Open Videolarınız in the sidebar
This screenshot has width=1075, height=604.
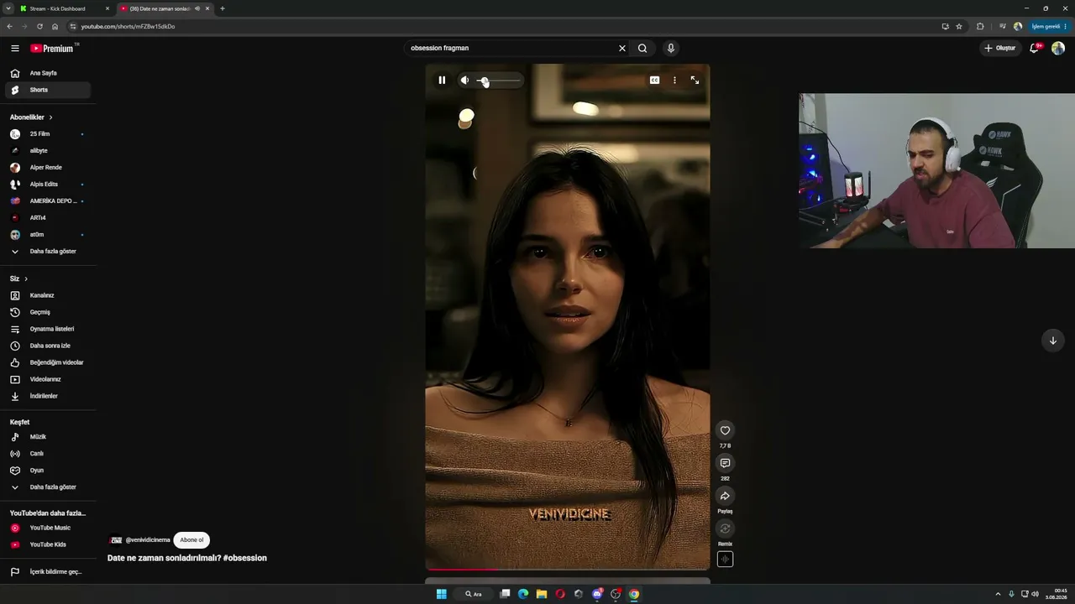click(x=48, y=379)
